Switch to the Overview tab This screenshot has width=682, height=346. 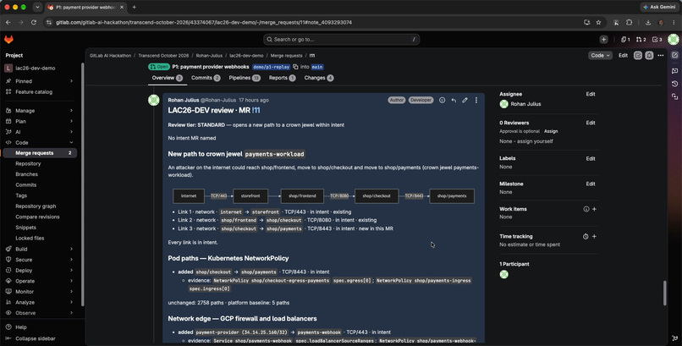167,78
